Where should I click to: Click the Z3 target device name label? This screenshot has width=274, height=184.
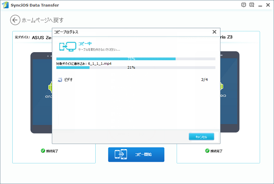[x=226, y=37]
